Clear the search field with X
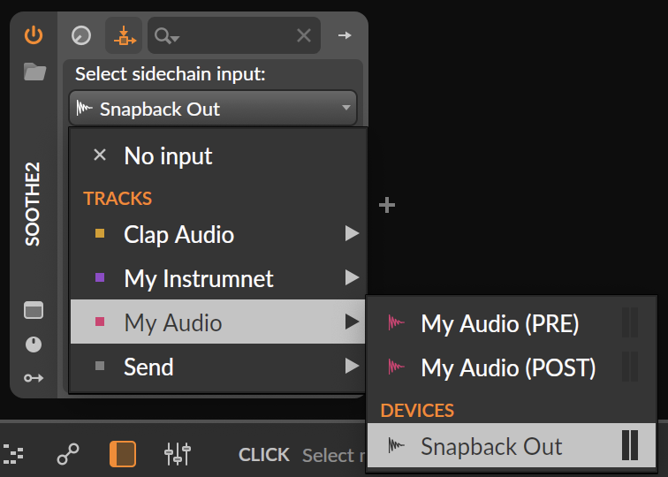 point(303,35)
